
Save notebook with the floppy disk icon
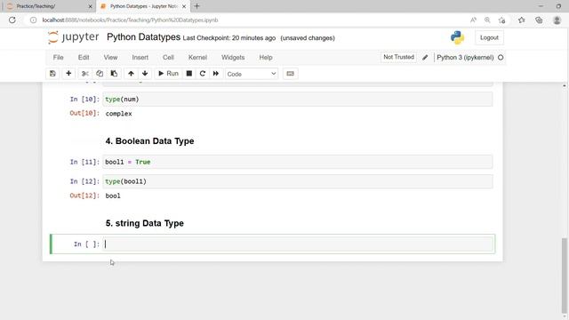52,74
